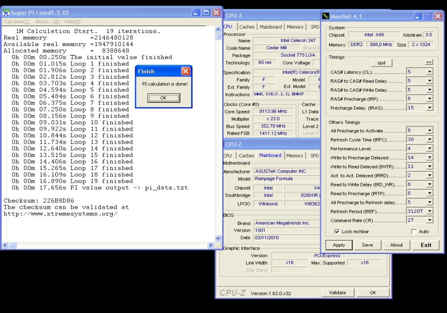Open the Help menu in Super PI

pos(72,21)
